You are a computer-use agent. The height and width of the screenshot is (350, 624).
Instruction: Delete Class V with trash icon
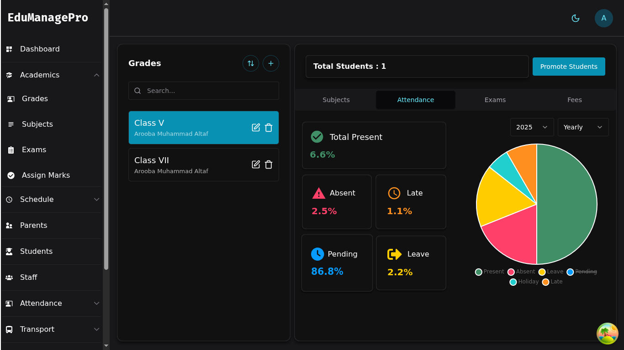pyautogui.click(x=269, y=128)
